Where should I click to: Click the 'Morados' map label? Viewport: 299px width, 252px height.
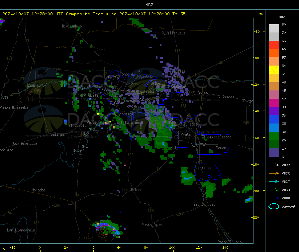click(39, 190)
